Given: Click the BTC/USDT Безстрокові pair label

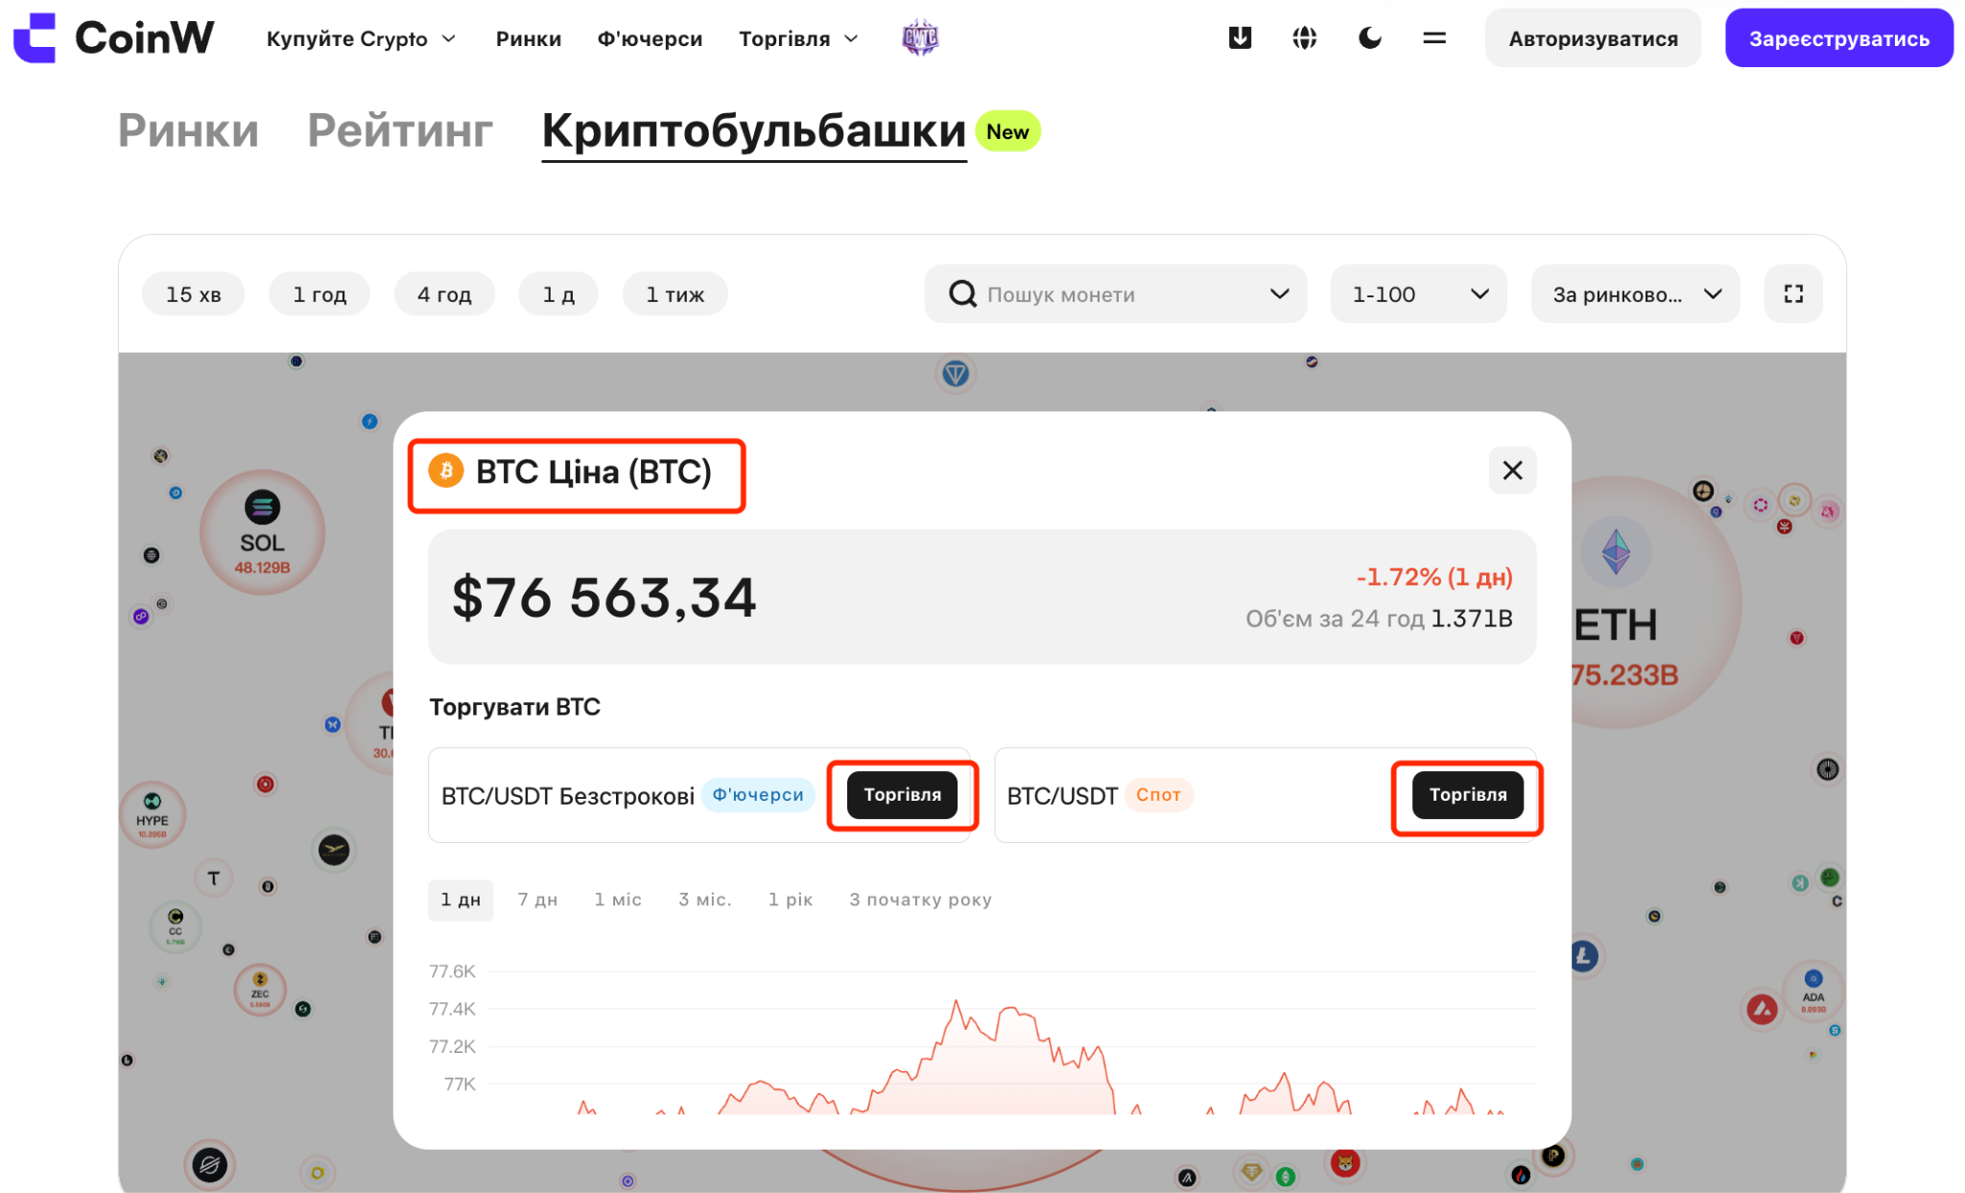Looking at the screenshot, I should tap(567, 796).
